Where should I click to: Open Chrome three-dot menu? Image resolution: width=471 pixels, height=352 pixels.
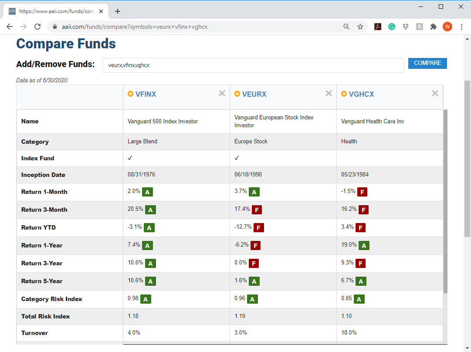click(x=461, y=27)
